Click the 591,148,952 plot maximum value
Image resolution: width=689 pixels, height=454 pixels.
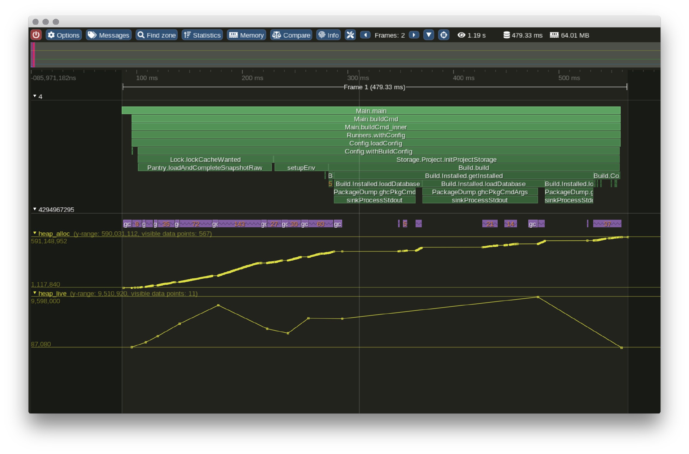pyautogui.click(x=49, y=241)
